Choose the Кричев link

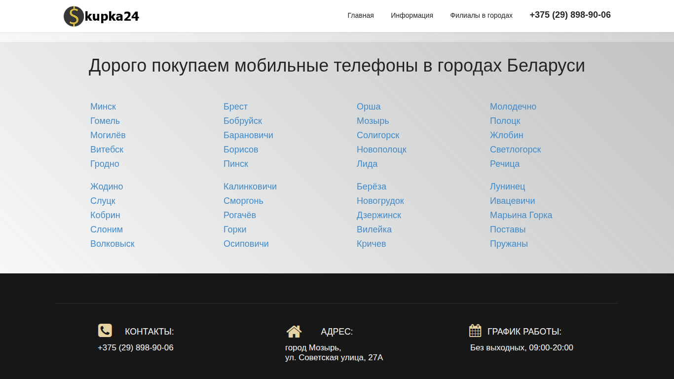372,244
